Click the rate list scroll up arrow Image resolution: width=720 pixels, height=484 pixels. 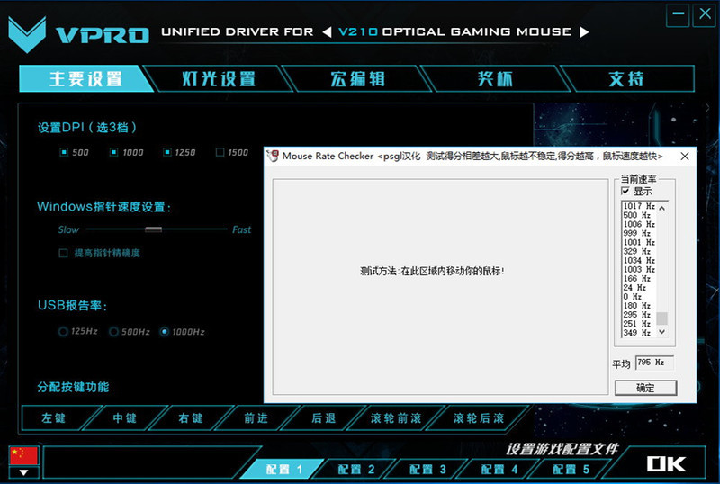pyautogui.click(x=661, y=208)
